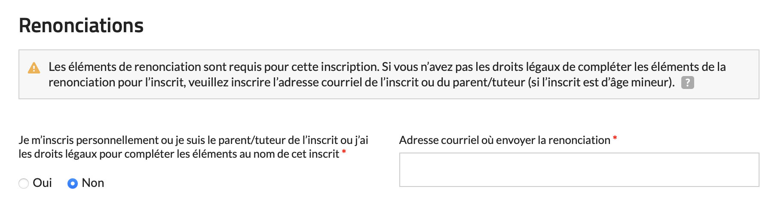Image resolution: width=784 pixels, height=214 pixels.
Task: Click the red asterisk beside the email label
Action: click(x=615, y=138)
